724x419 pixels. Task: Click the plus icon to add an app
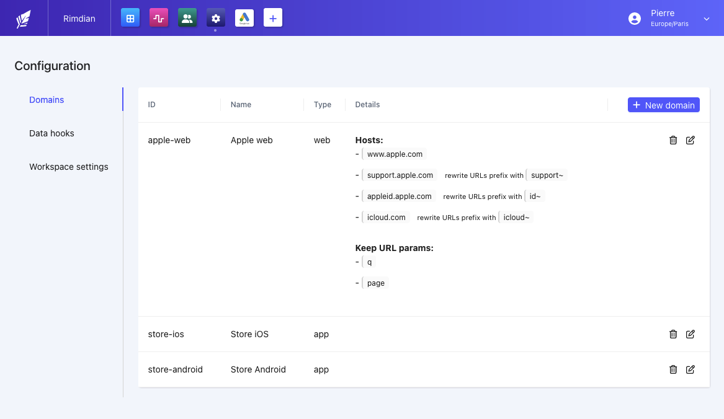coord(272,18)
